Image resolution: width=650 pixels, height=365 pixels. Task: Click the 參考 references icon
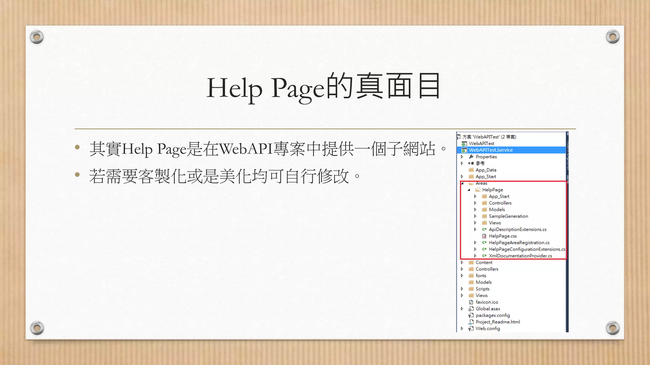tap(471, 163)
